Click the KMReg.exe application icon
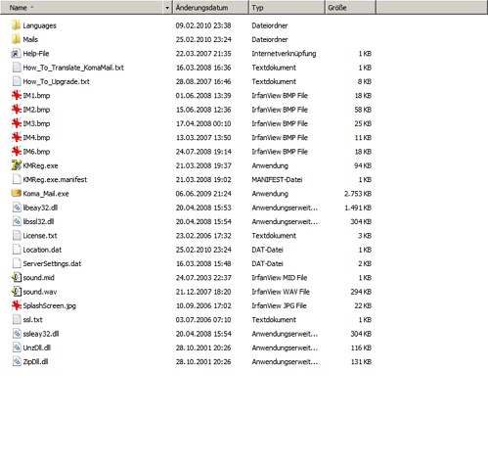This screenshot has height=463, width=488. [17, 165]
